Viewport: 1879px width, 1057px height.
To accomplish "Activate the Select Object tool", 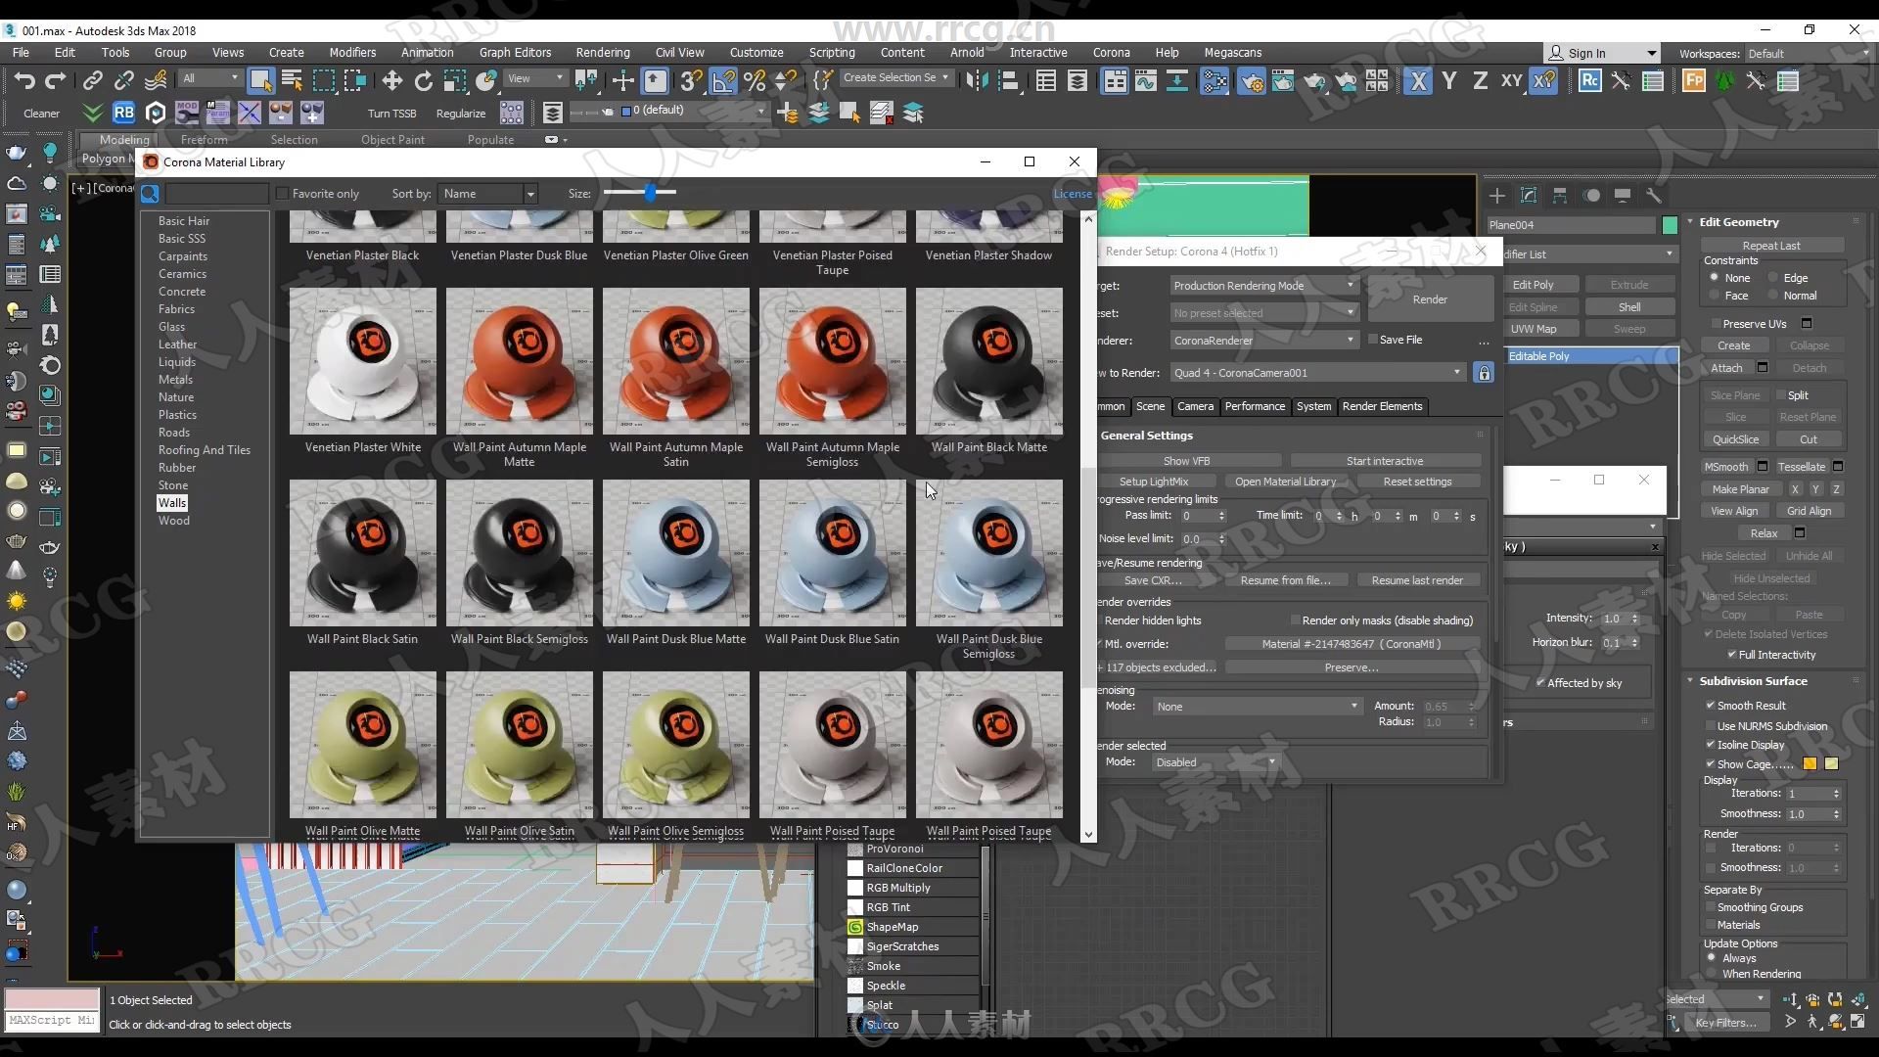I will tap(260, 80).
